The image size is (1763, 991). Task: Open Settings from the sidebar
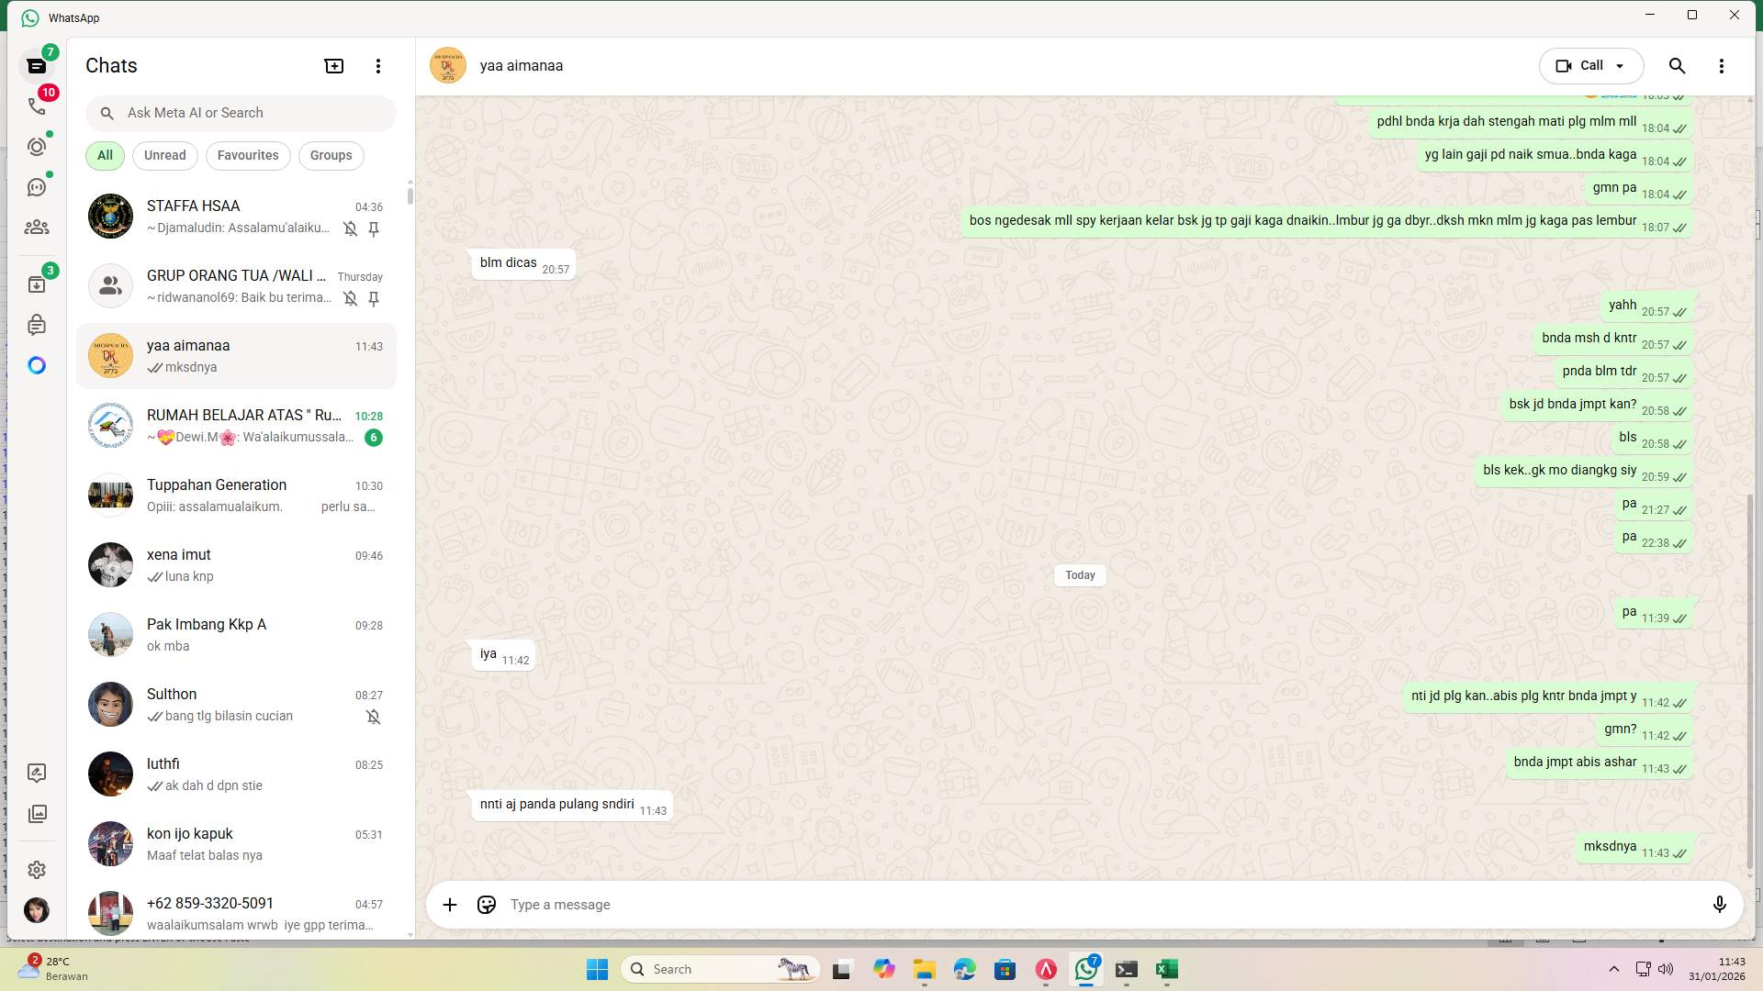point(37,869)
